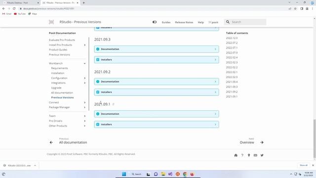The height and width of the screenshot is (178, 316).
Task: Click the magnifier search icon
Action: (228, 22)
